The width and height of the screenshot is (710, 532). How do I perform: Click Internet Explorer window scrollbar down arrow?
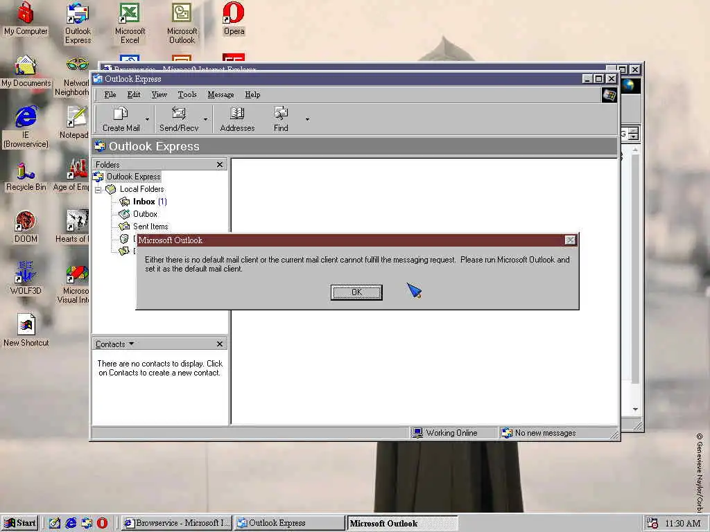pyautogui.click(x=635, y=409)
